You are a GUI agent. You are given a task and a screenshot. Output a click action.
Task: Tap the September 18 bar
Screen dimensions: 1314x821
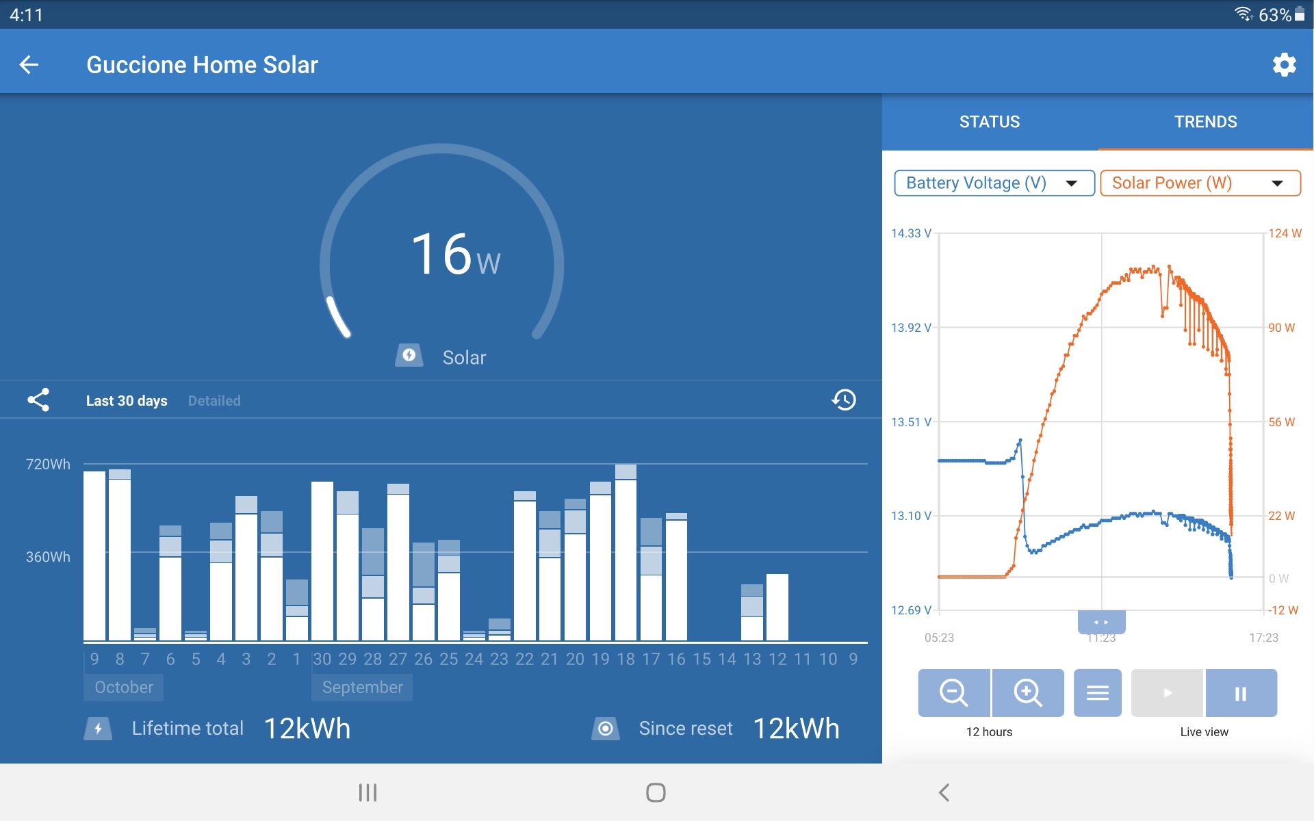(x=626, y=554)
